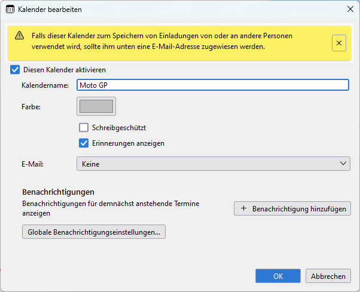Open Globale Benachrichtigungseinstellungen button
The width and height of the screenshot is (360, 292).
point(94,232)
